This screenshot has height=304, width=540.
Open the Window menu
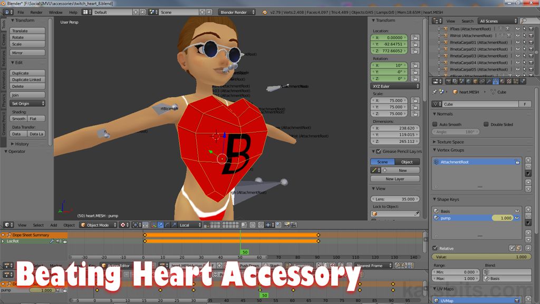click(x=55, y=12)
